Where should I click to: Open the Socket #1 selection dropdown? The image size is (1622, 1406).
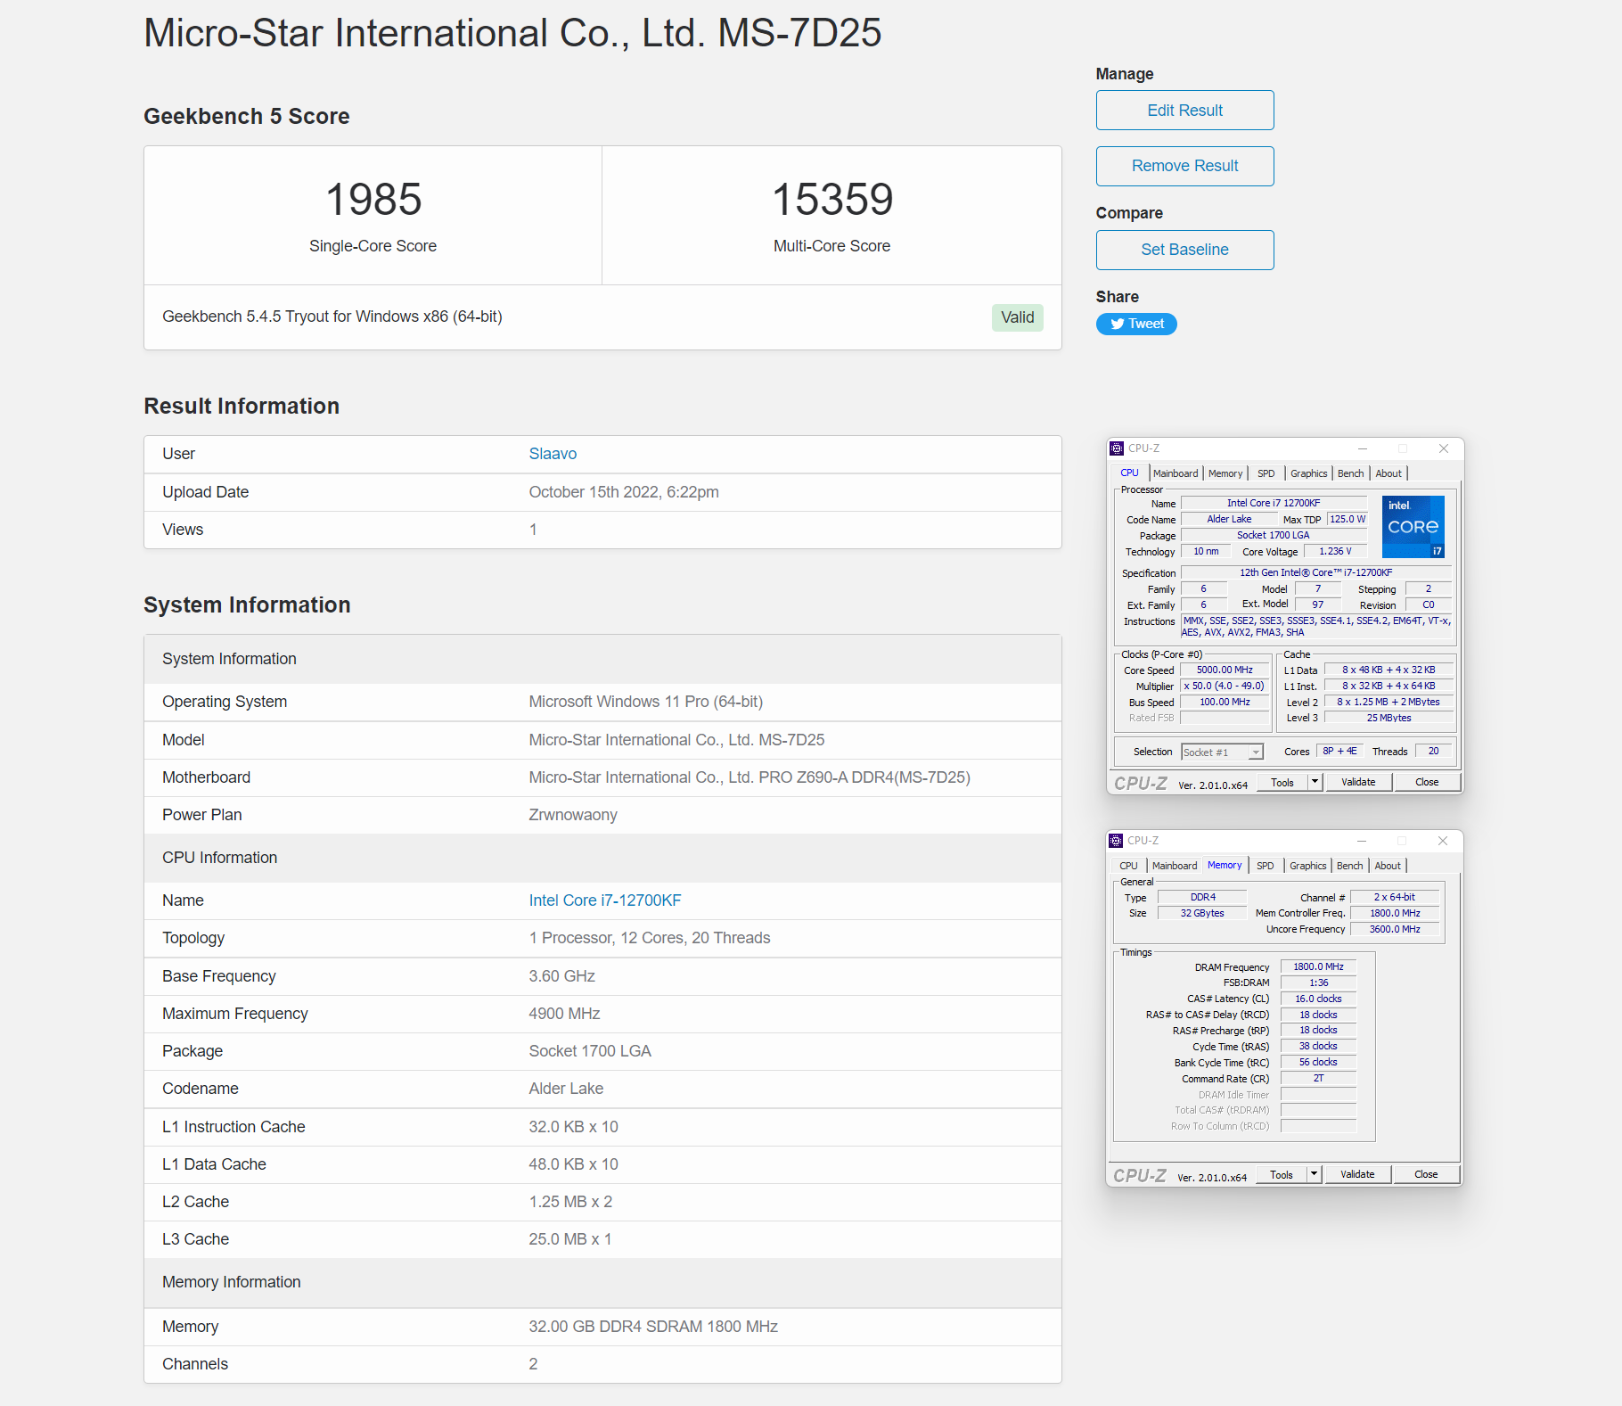pos(1222,752)
